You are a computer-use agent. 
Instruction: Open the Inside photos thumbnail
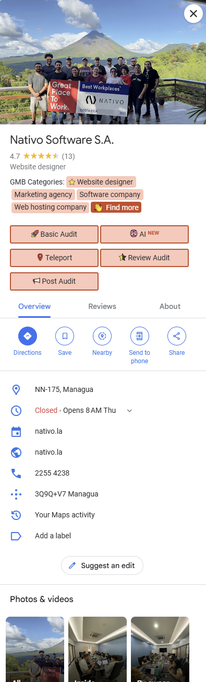pyautogui.click(x=98, y=649)
